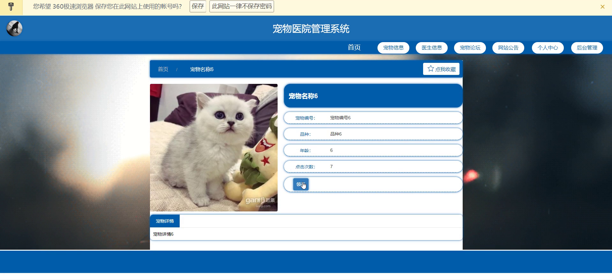Screen dimensions: 612x280
Task: Open the 宠物信息 menu item
Action: point(393,48)
